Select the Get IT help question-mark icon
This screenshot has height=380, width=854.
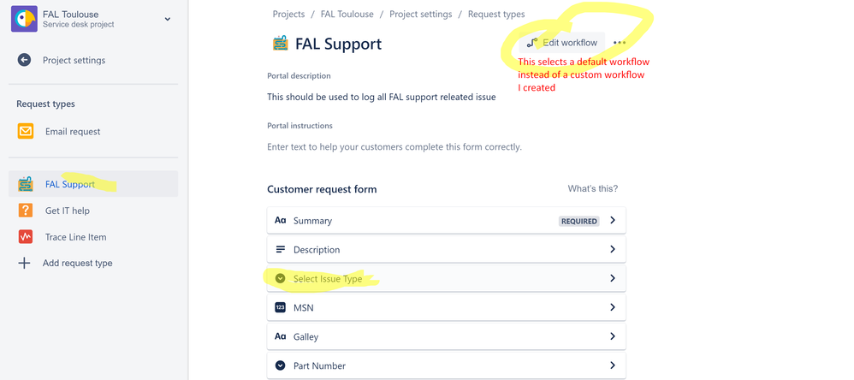[x=26, y=211]
